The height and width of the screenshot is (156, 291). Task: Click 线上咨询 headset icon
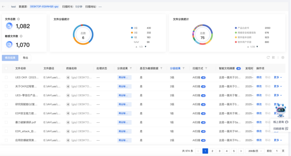[286, 122]
